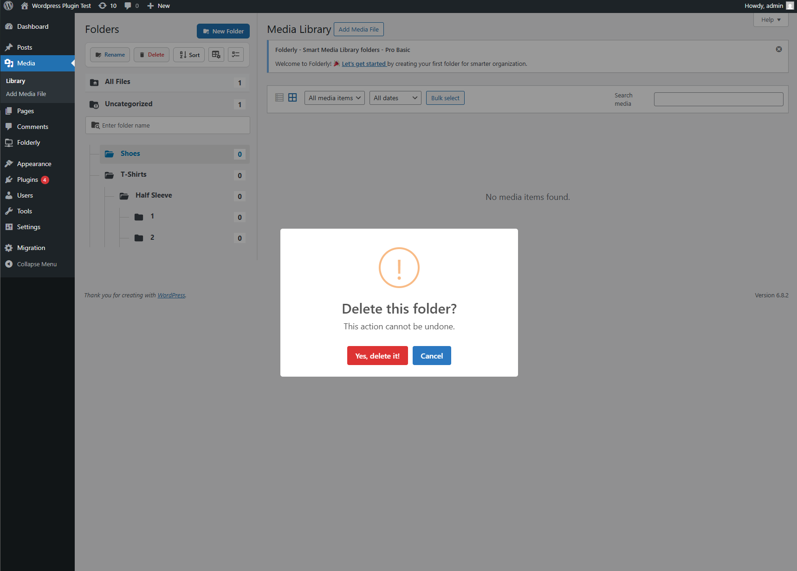This screenshot has height=571, width=797.
Task: Click the Half Sleeve open folder icon
Action: point(124,196)
